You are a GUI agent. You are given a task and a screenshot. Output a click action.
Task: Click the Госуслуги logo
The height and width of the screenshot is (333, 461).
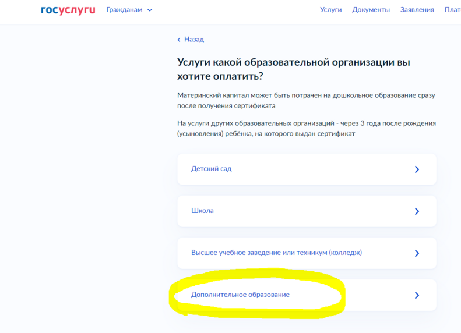[69, 10]
